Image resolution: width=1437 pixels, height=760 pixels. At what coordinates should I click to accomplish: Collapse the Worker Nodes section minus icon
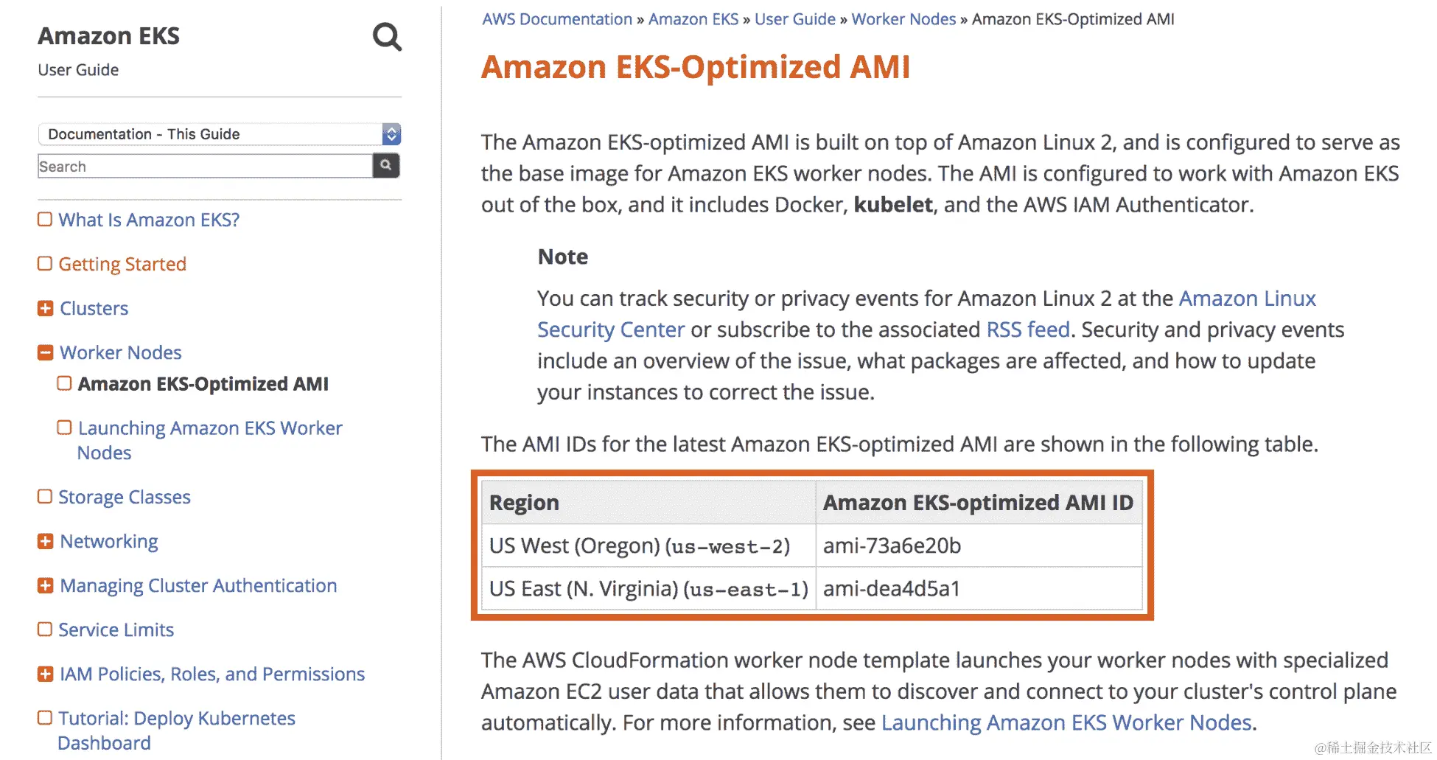tap(46, 352)
